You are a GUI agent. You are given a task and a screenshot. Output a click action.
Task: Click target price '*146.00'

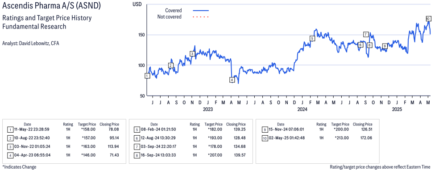pos(88,155)
